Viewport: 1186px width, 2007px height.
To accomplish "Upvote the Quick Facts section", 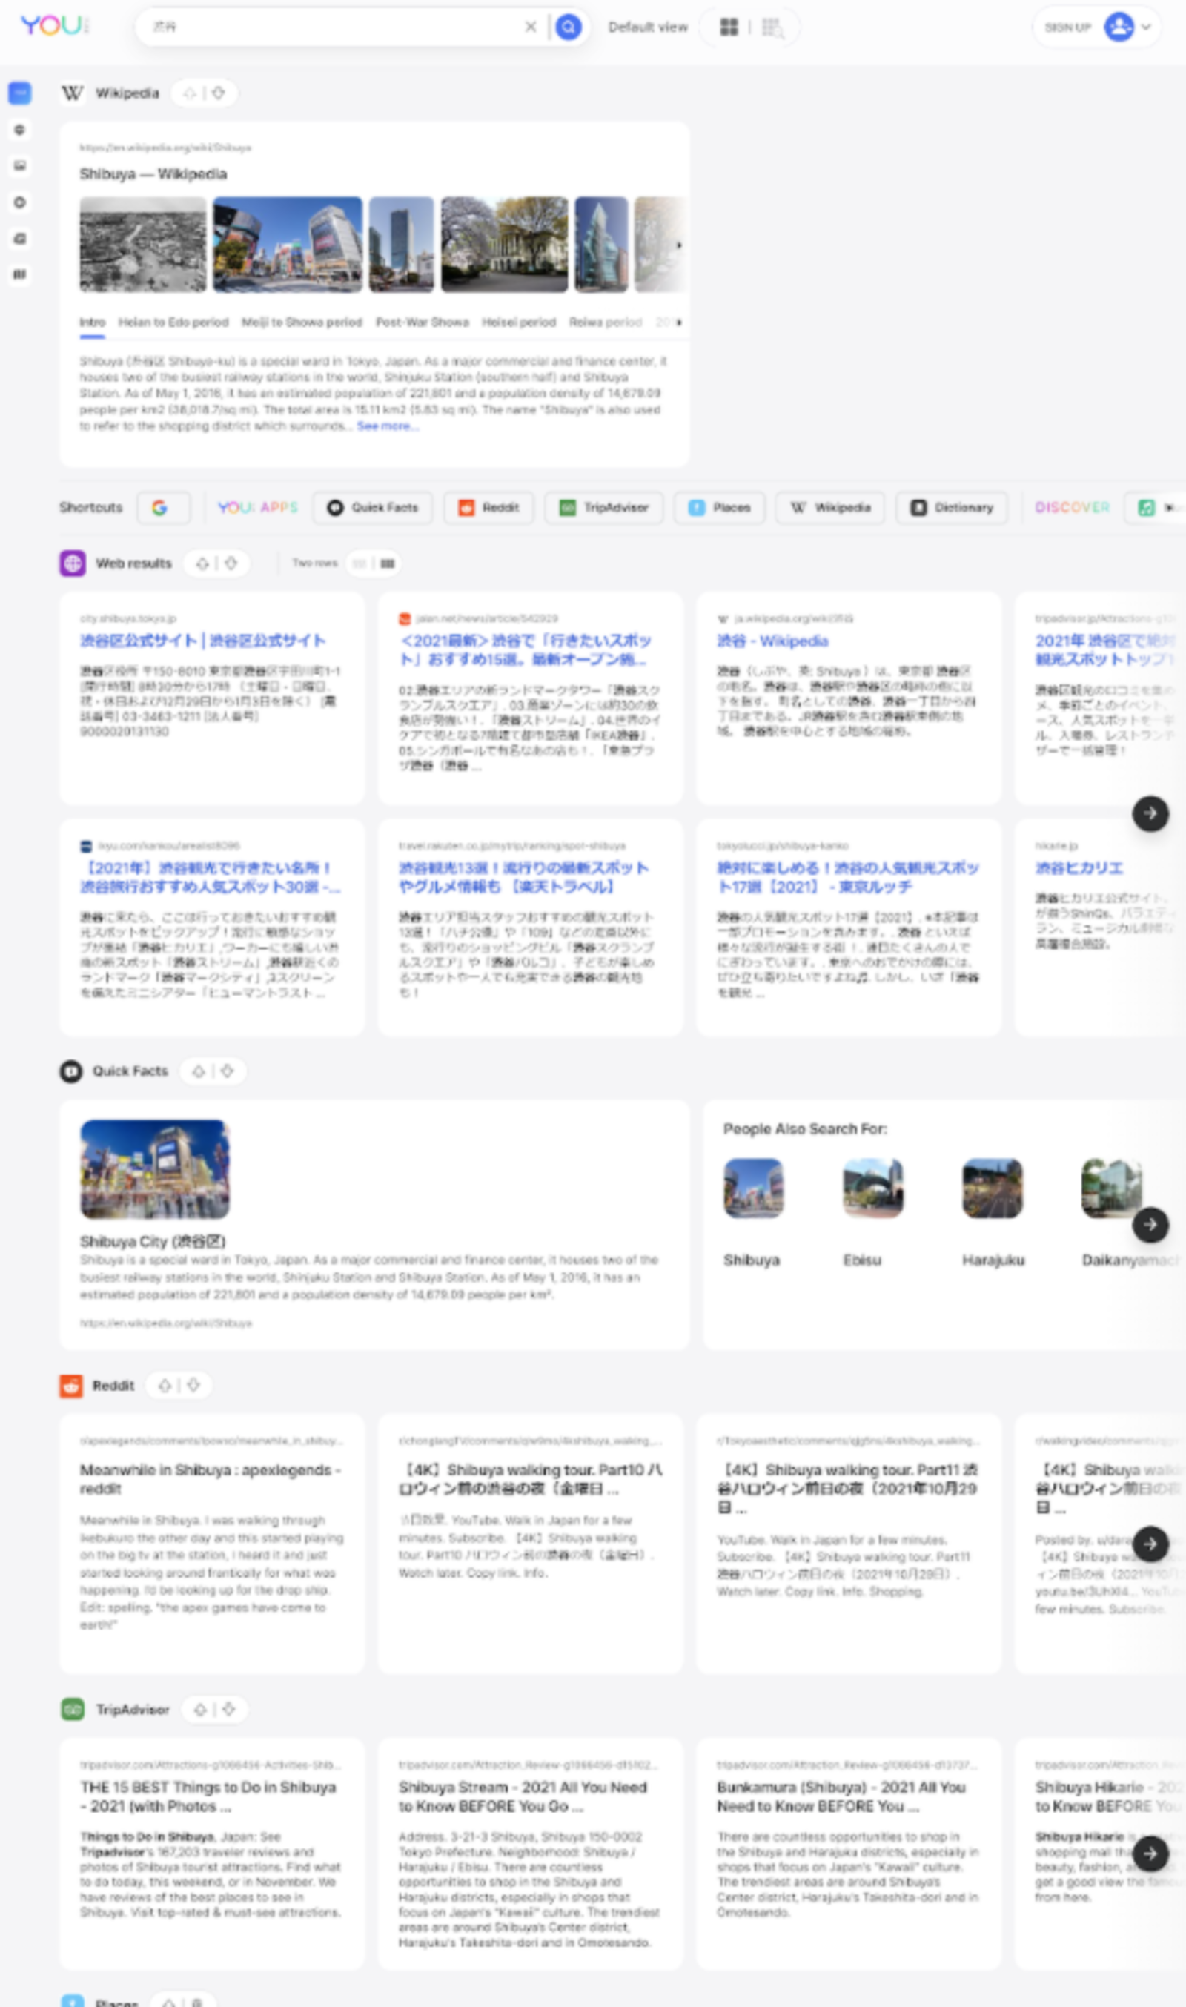I will click(x=198, y=1071).
